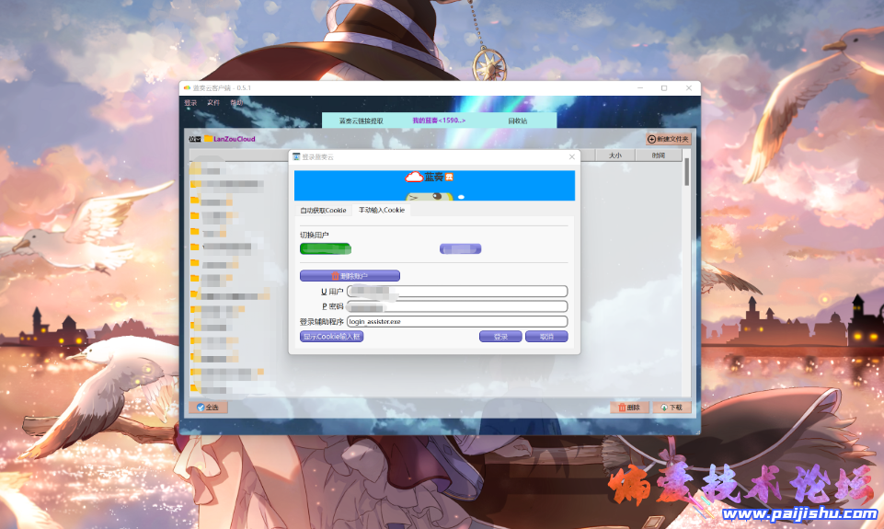Screen dimensions: 884x529
Task: Click the 删除账户 delete account button
Action: [350, 276]
